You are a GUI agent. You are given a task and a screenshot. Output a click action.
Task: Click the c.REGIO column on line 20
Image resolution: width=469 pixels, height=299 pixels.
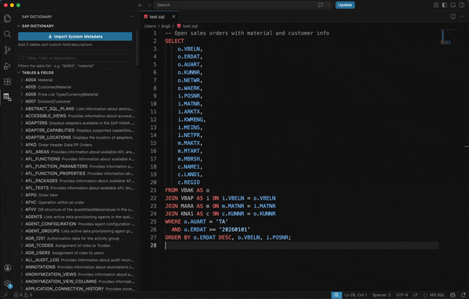188,182
